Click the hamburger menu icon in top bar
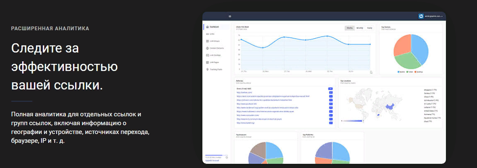477x168 pixels. [230, 16]
